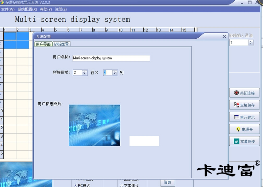Click the 用户名称 text field
The image size is (263, 187).
111,58
